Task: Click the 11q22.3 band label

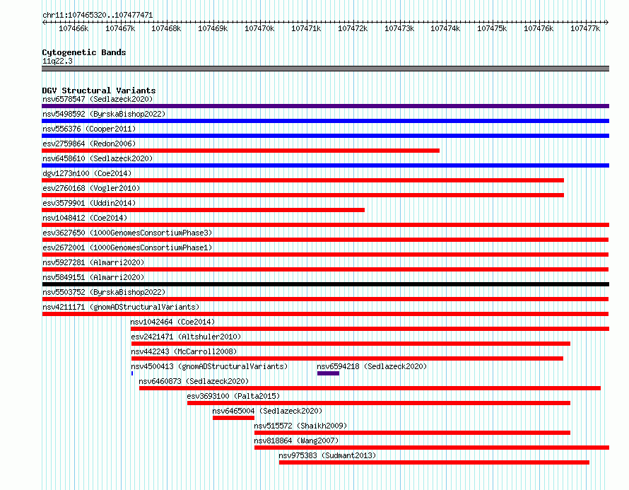Action: pyautogui.click(x=57, y=61)
